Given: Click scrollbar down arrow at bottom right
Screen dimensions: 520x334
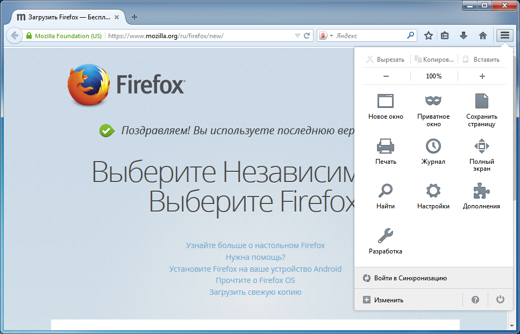Looking at the screenshot, I should pyautogui.click(x=512, y=326).
